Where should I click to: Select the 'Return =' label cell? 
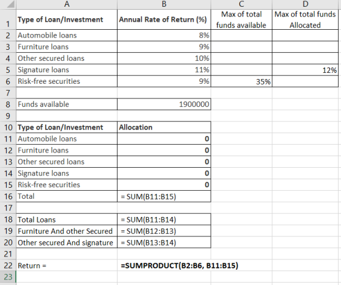pos(67,266)
